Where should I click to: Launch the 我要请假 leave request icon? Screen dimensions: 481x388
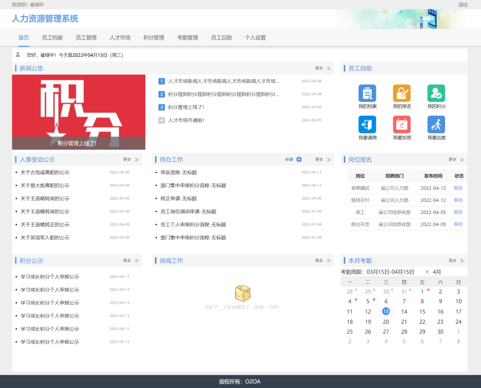(x=367, y=125)
